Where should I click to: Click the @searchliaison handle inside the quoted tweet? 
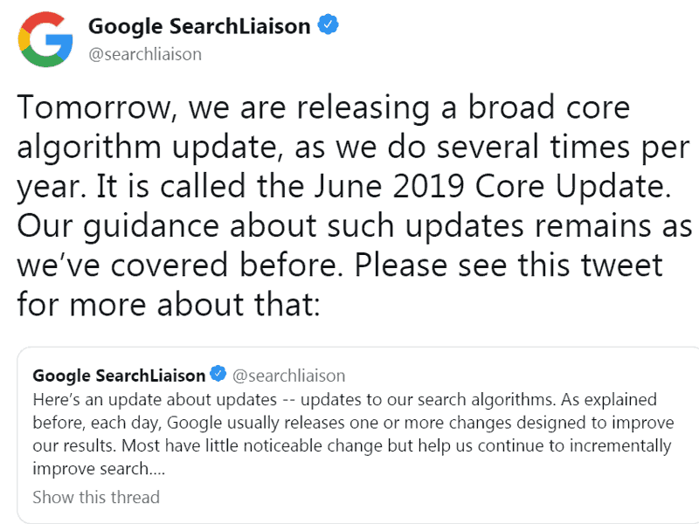289,375
